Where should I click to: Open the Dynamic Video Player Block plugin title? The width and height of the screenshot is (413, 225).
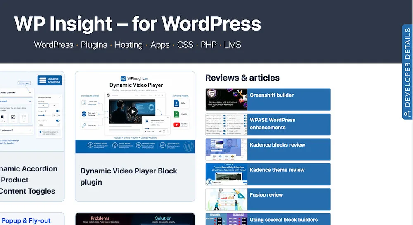coord(129,176)
